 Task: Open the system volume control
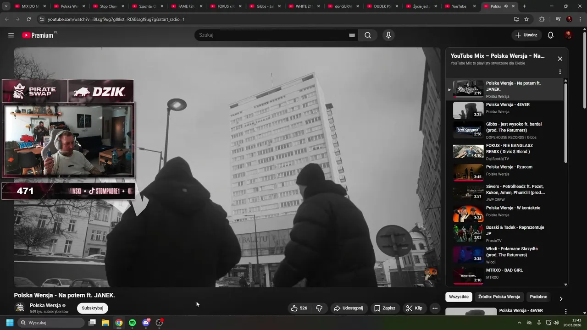(x=556, y=323)
